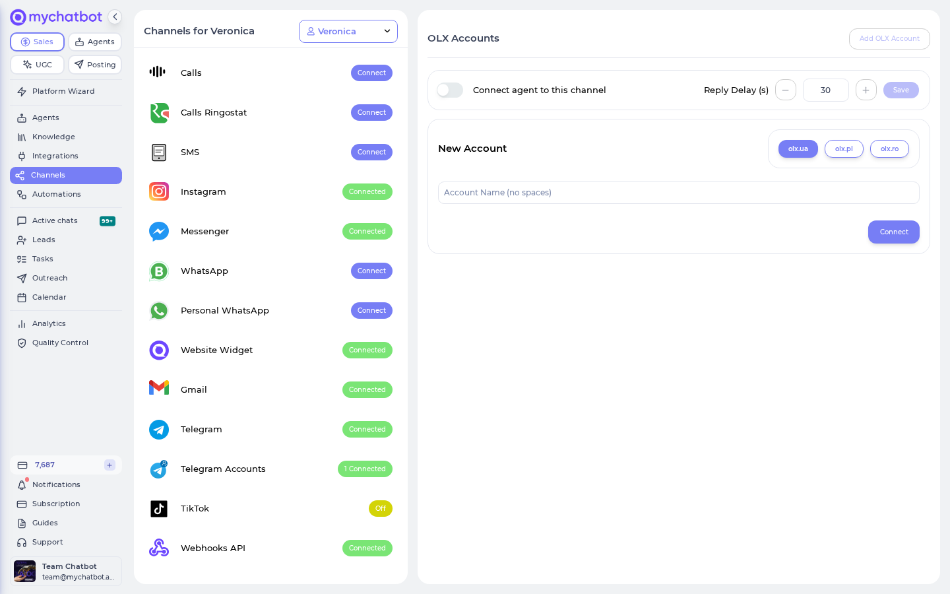Click Connected status for Instagram
Viewport: 950px width, 594px height.
(x=367, y=192)
